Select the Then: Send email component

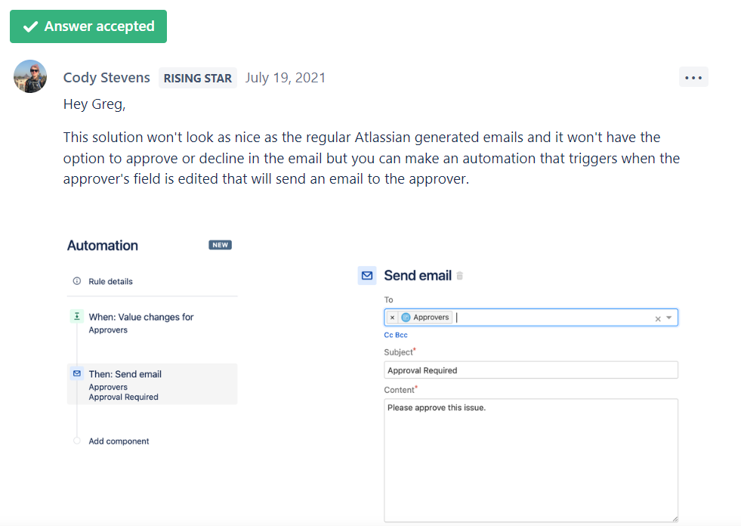(x=125, y=374)
